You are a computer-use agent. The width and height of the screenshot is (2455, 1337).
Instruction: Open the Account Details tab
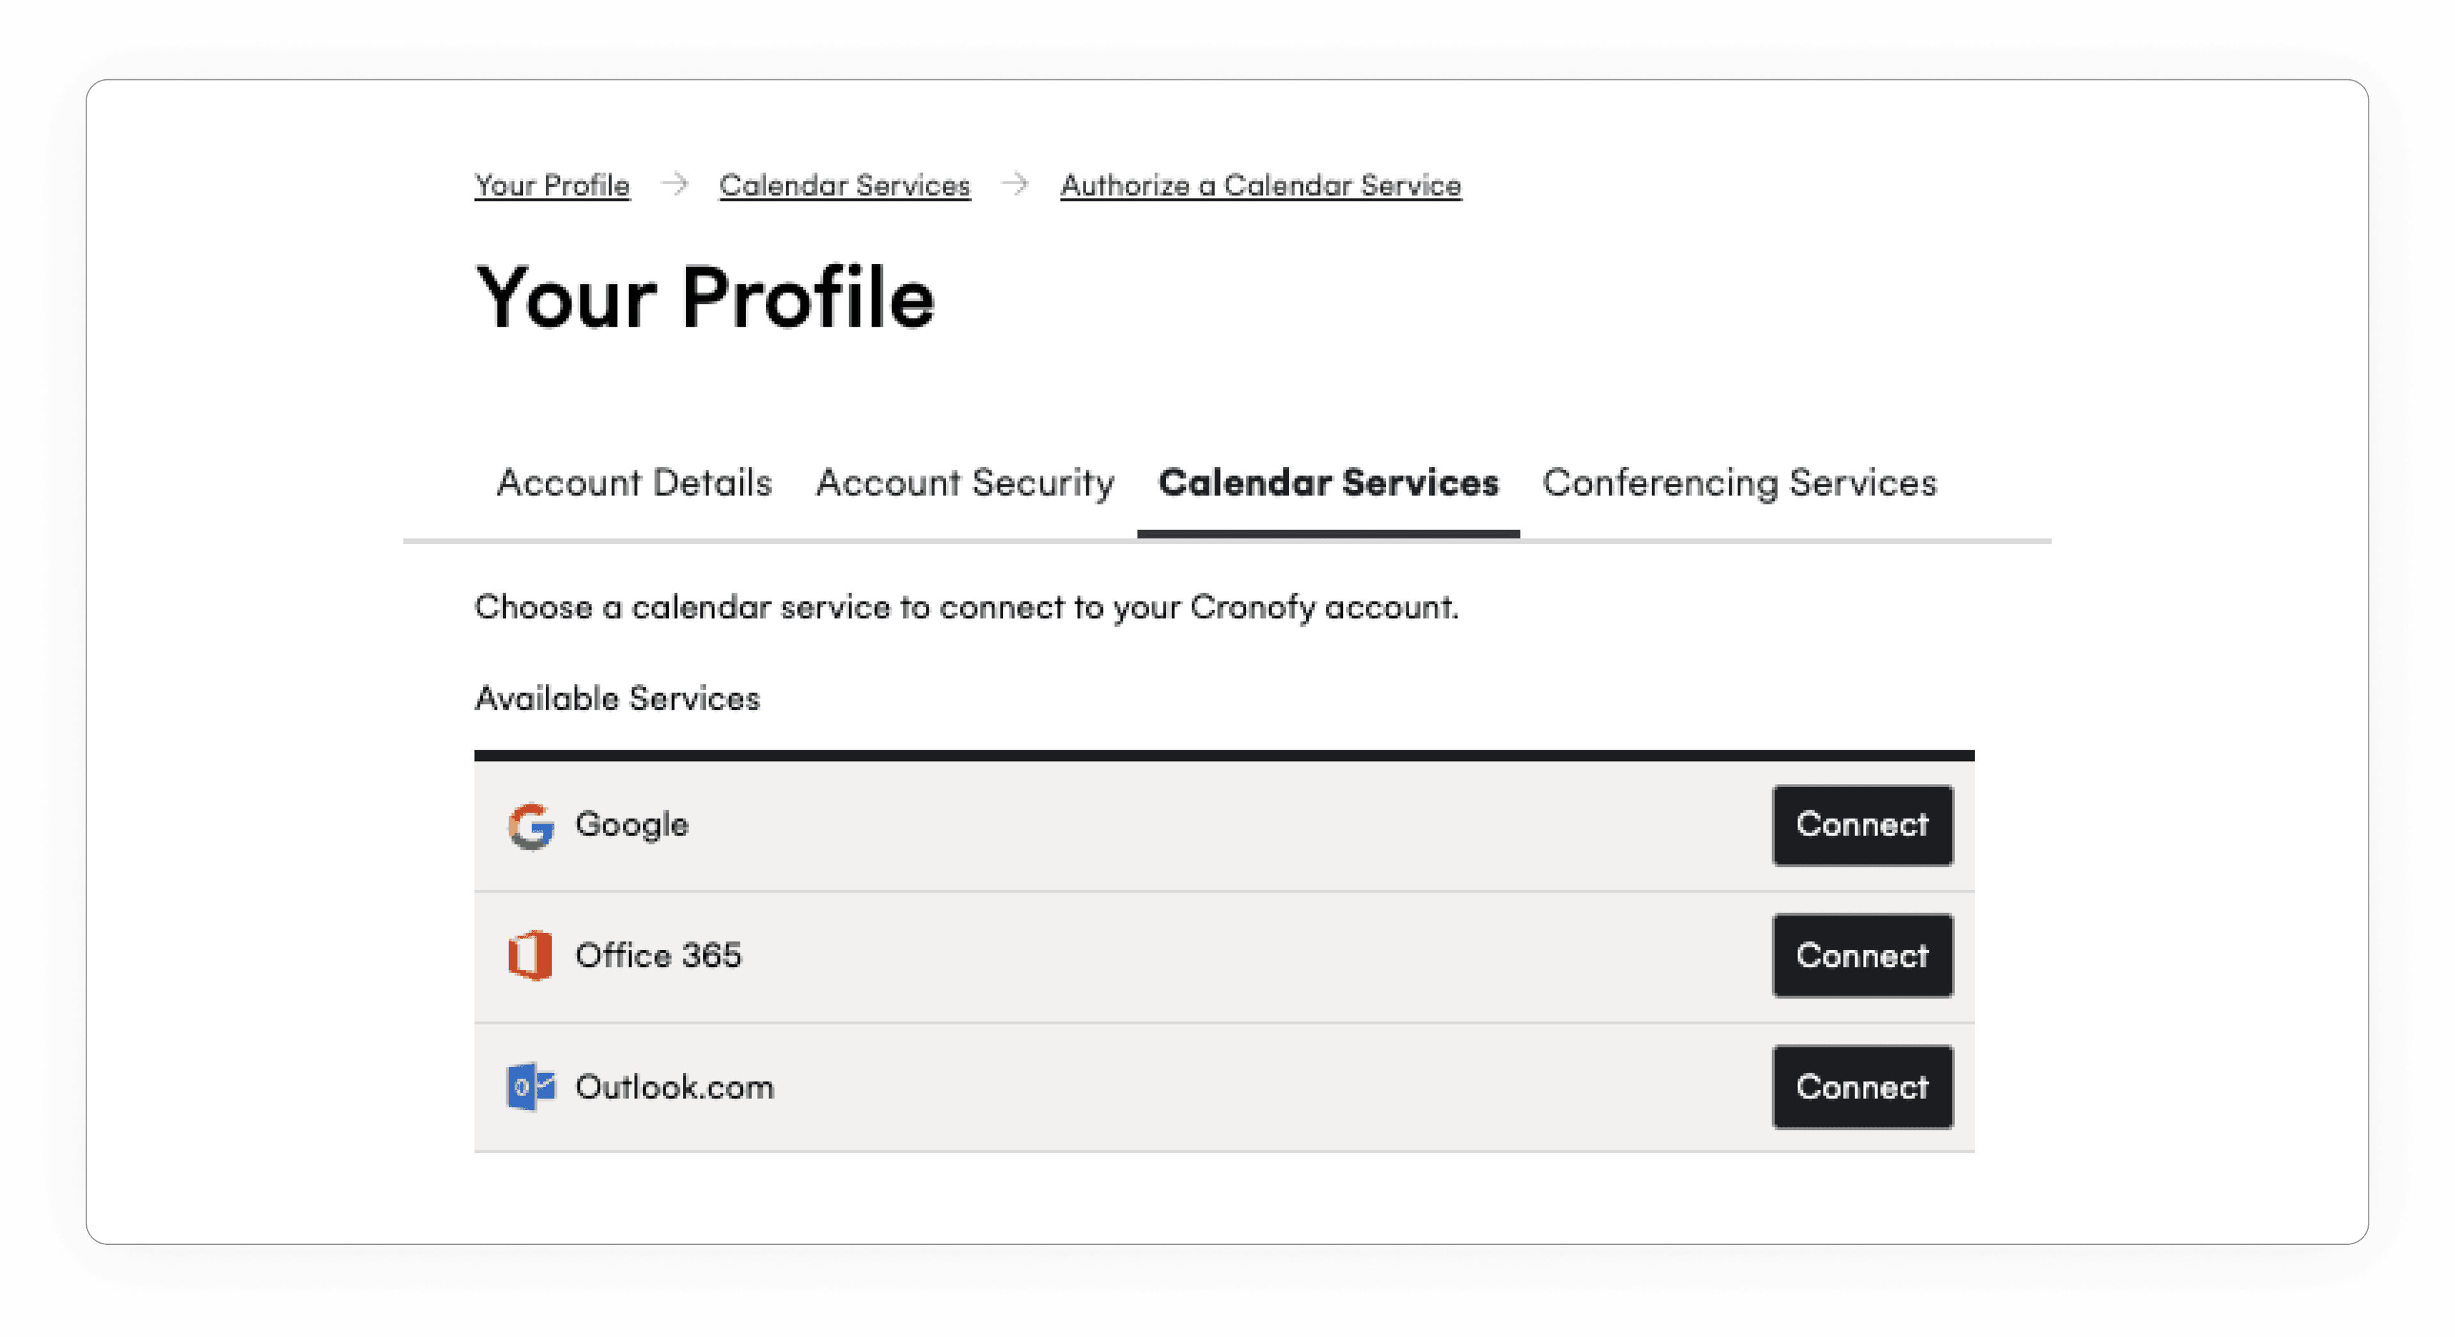[635, 483]
